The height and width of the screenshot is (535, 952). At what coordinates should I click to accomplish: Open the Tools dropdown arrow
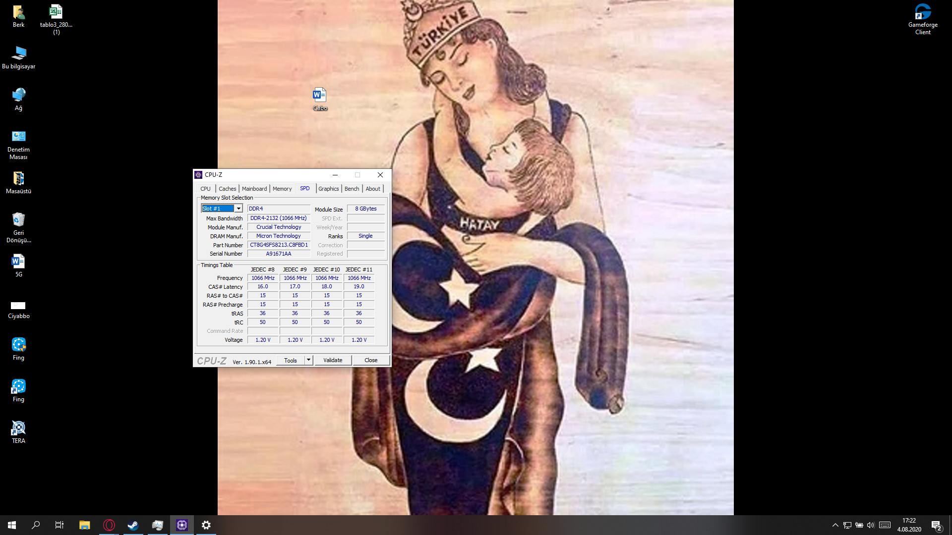pos(308,360)
